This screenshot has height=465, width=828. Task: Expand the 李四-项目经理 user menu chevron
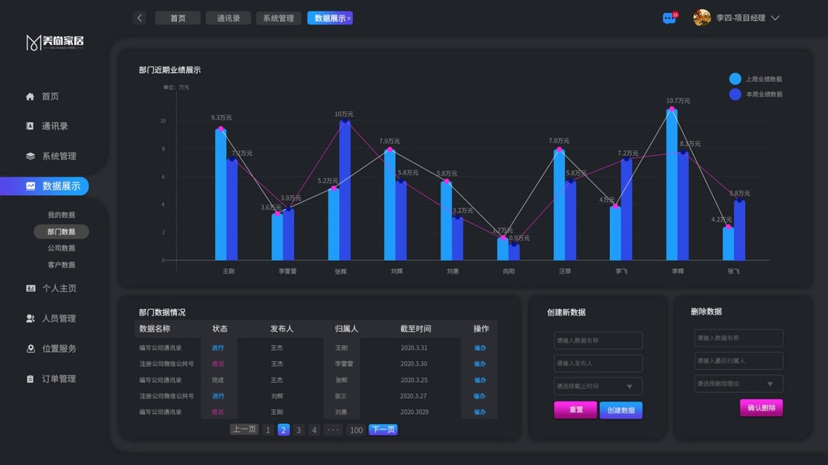click(775, 18)
